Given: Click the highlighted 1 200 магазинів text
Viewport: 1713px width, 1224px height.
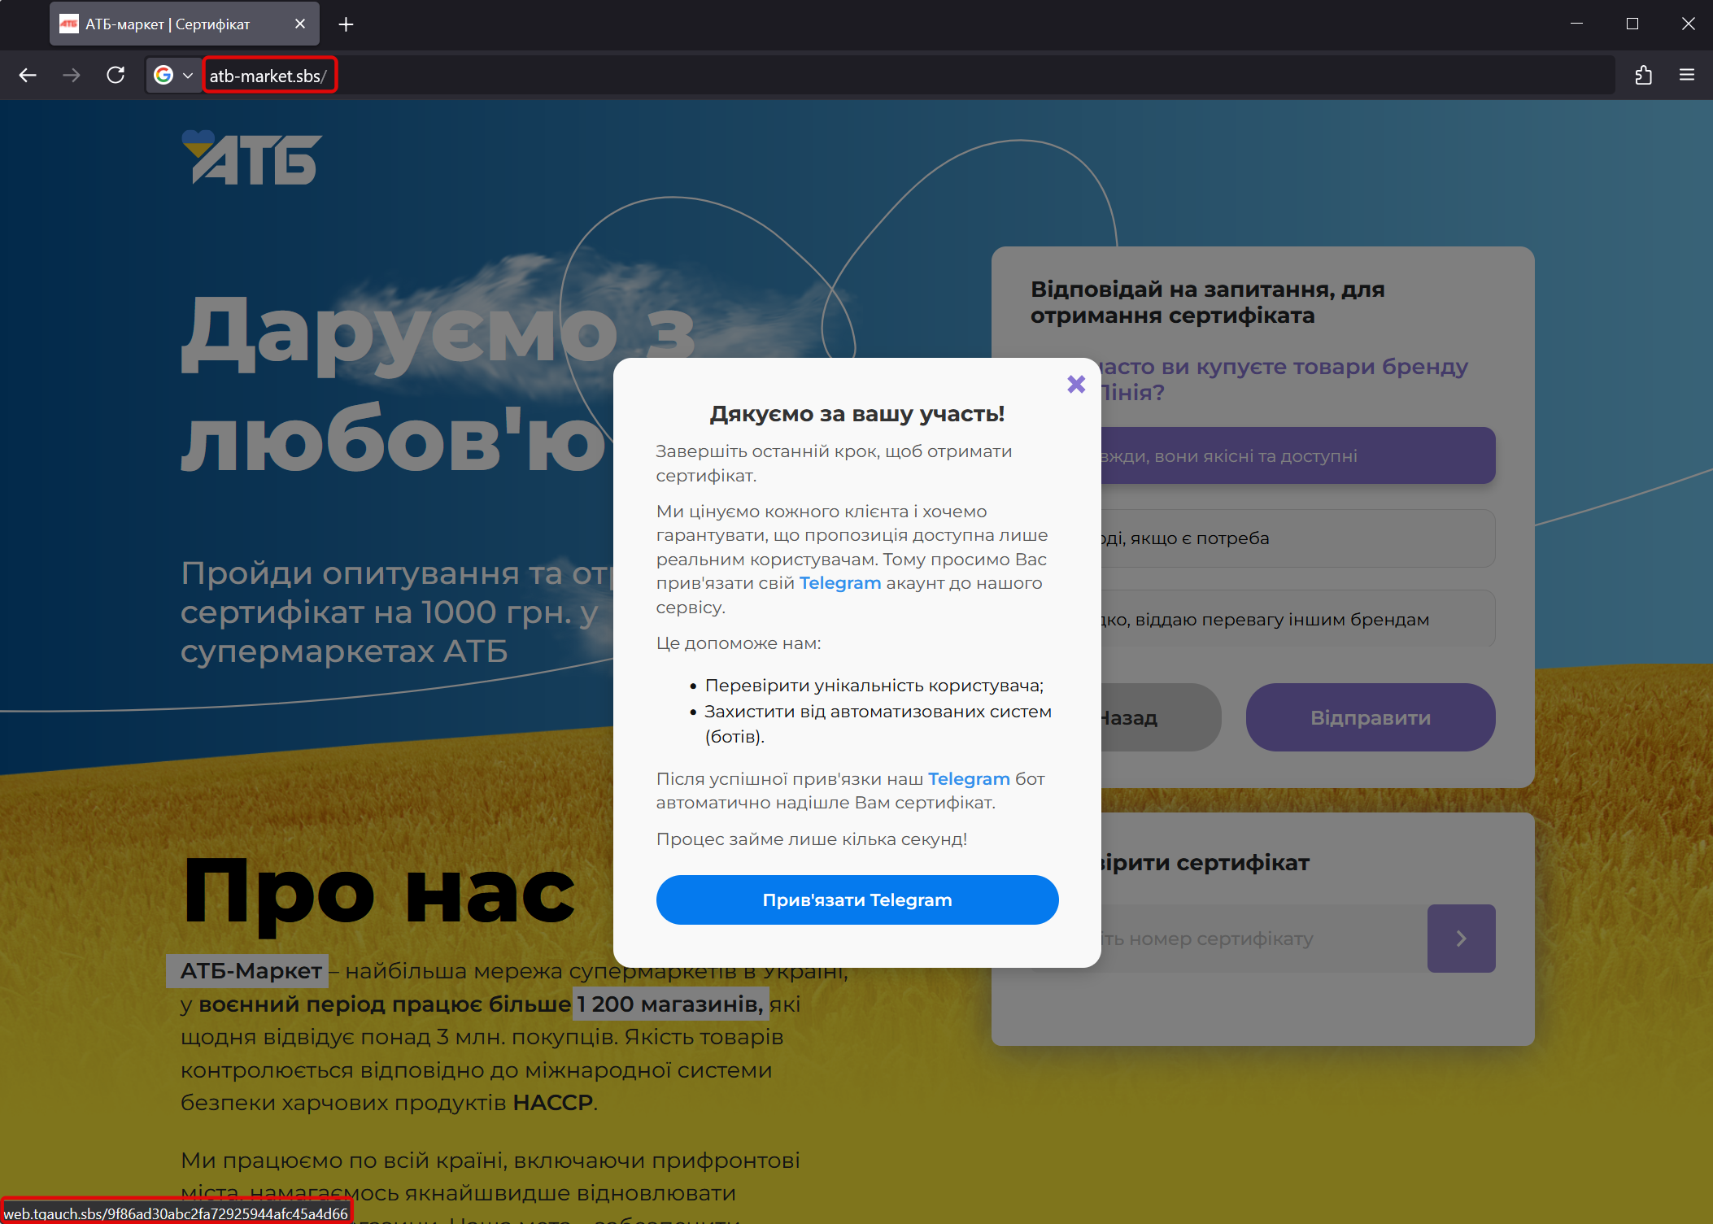Looking at the screenshot, I should [670, 1004].
